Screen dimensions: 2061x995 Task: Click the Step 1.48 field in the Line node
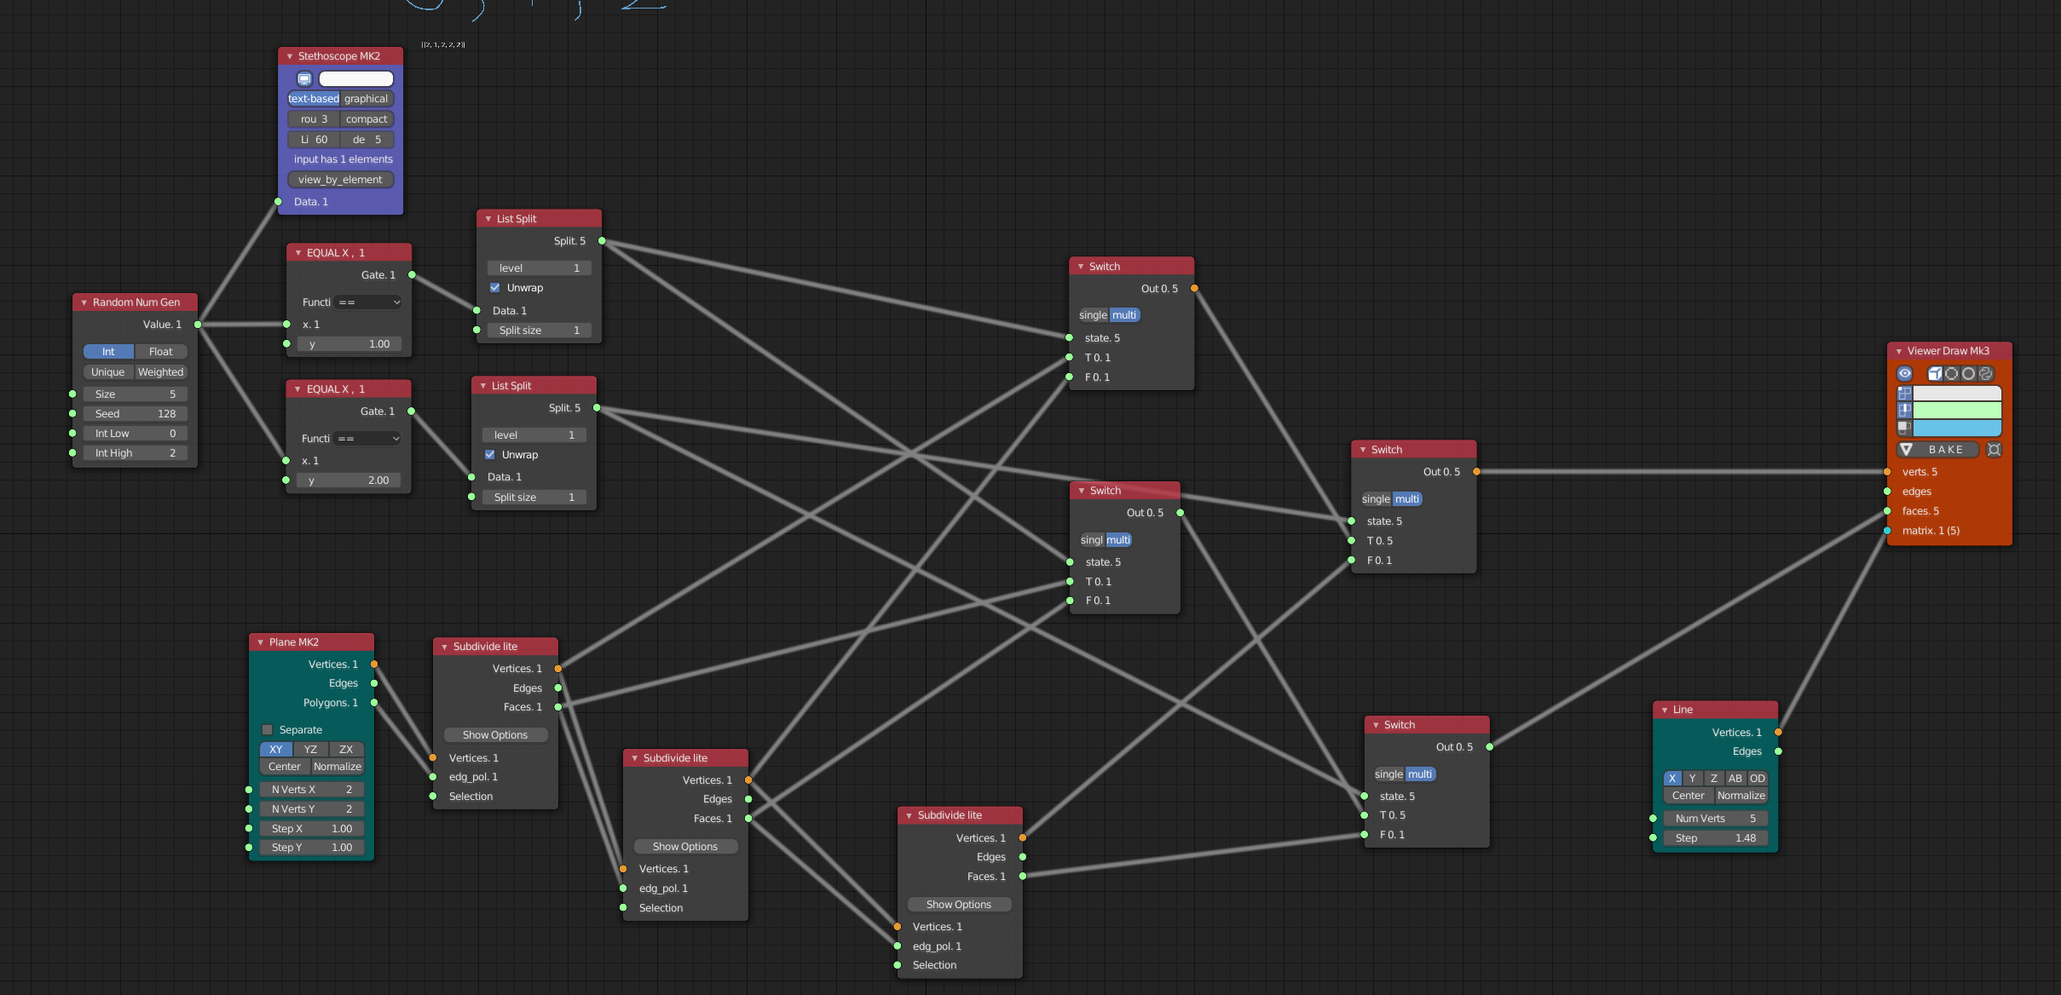coord(1716,838)
